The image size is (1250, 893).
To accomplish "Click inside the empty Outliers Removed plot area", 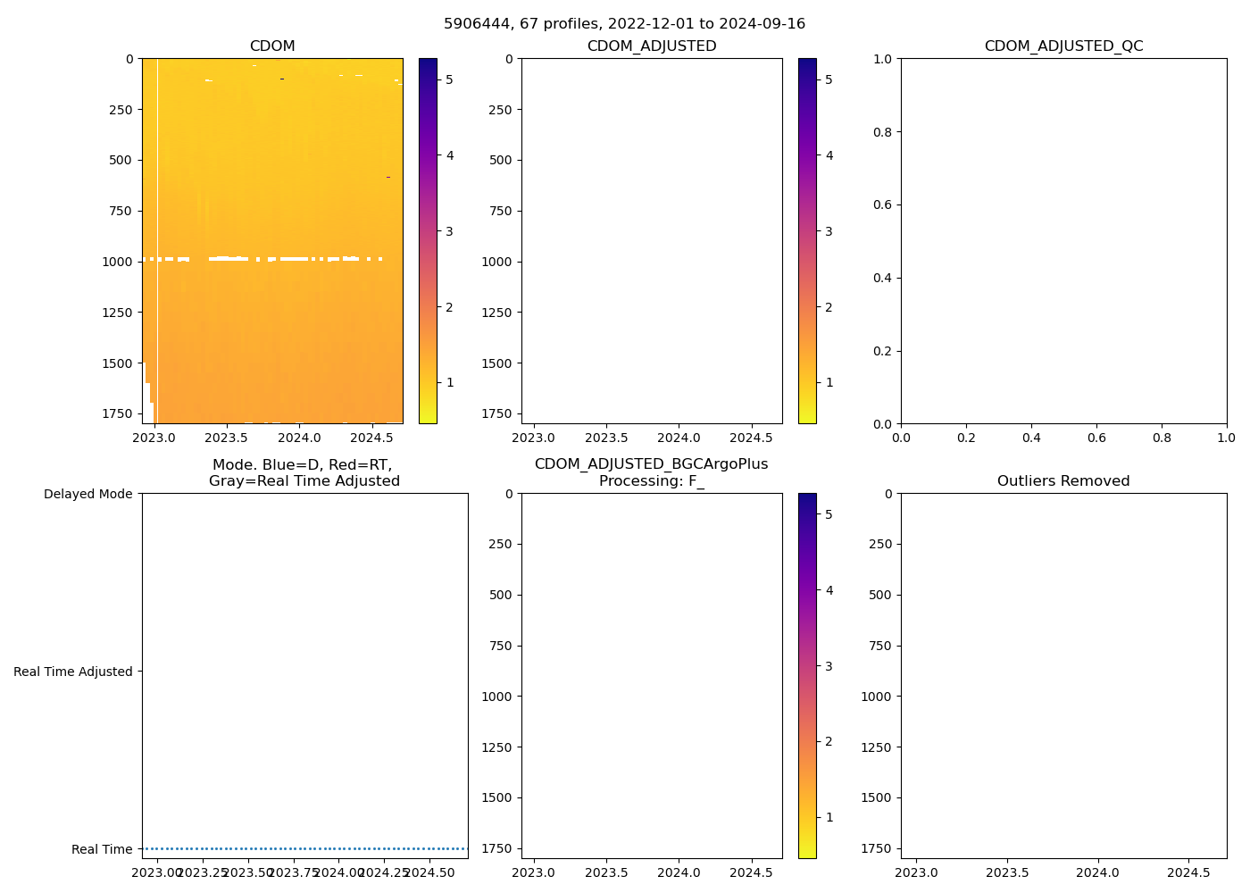I will click(1063, 676).
